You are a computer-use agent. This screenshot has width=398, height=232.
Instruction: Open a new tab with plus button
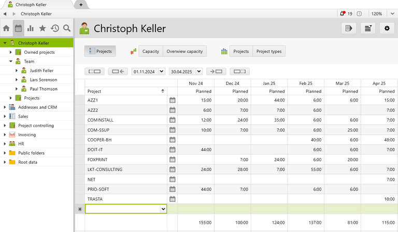pos(81,5)
